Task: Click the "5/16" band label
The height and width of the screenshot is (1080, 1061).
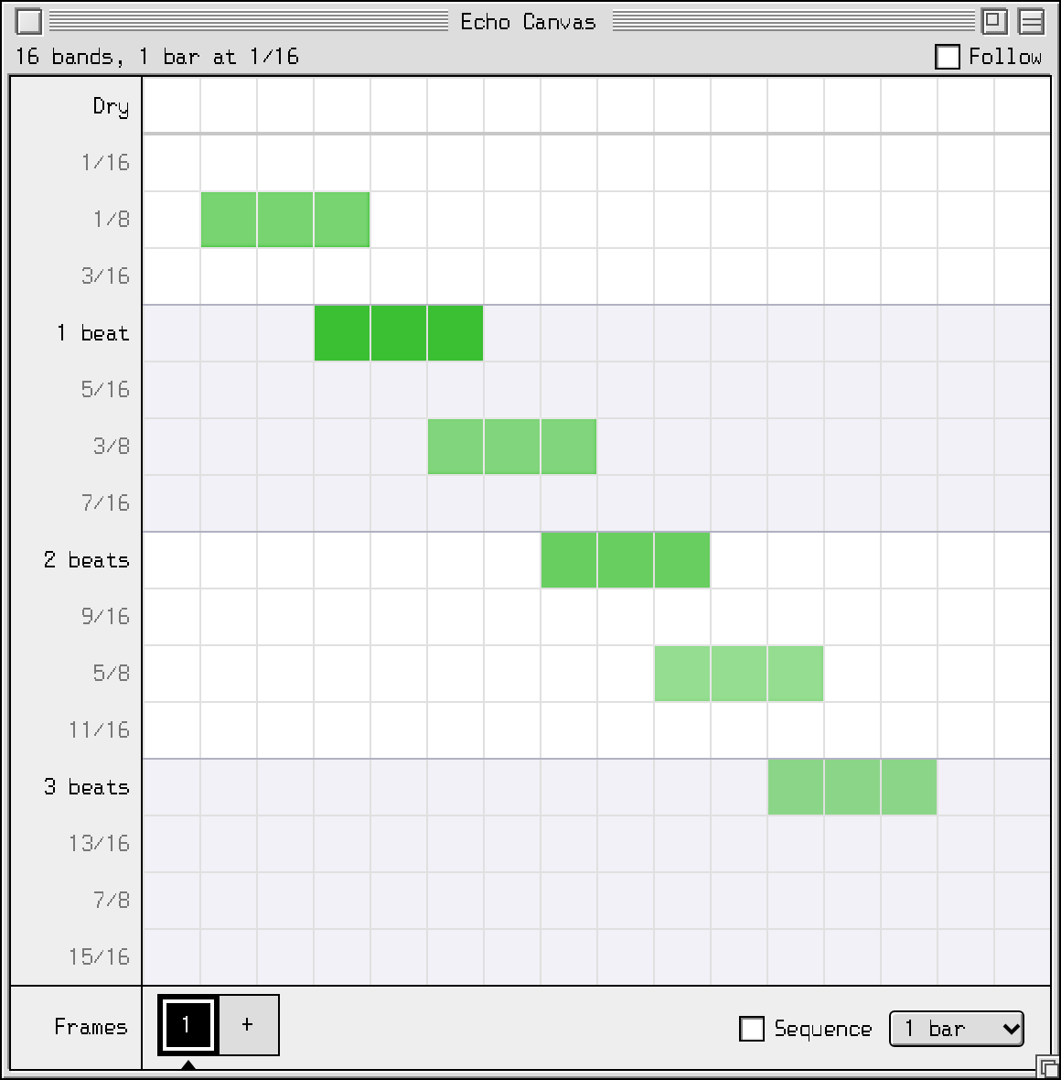Action: (x=105, y=390)
